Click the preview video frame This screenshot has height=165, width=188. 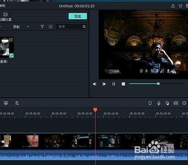[143, 44]
